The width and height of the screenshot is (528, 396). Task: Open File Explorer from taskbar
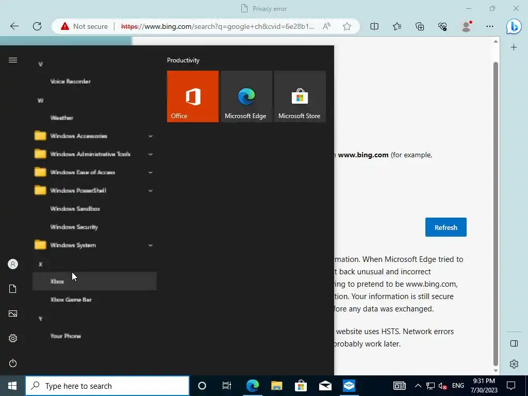coord(276,386)
